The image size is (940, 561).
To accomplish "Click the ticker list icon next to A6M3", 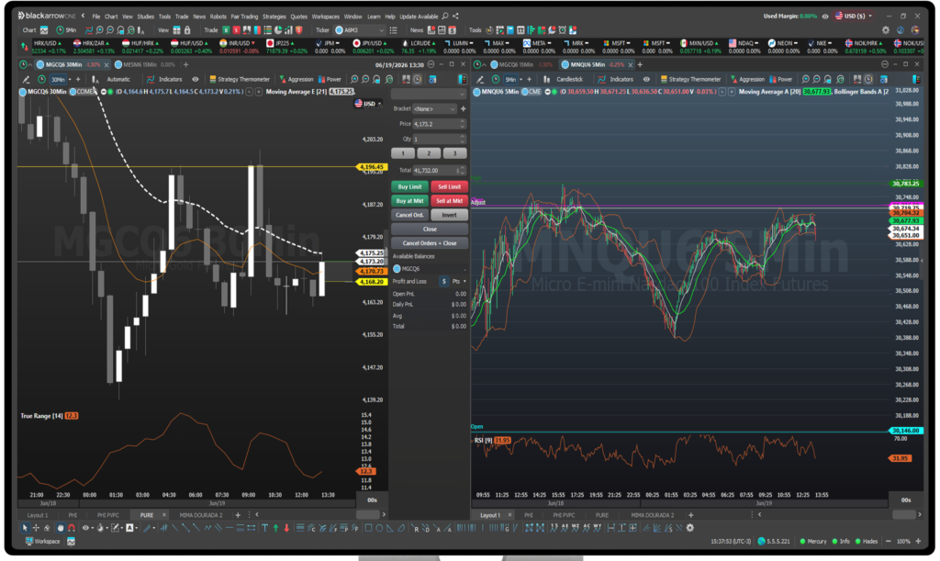I will click(393, 30).
